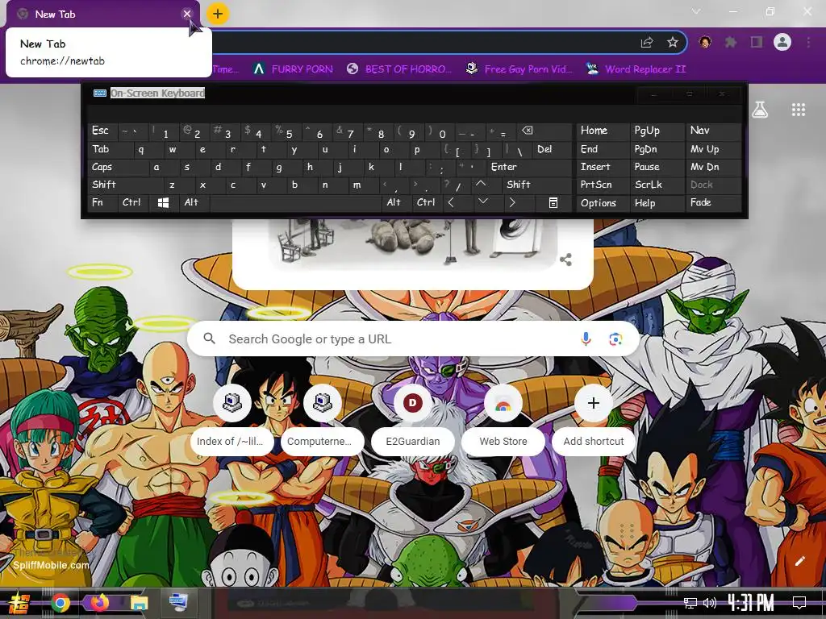Open a new tab with plus button
This screenshot has height=619, width=826.
click(x=218, y=15)
